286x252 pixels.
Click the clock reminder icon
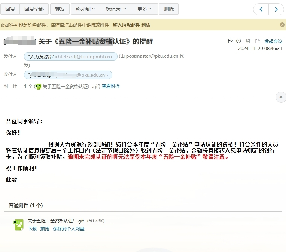(x=239, y=41)
